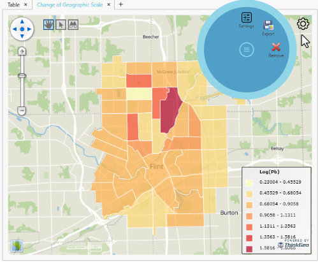Recenter map with pan control center dot
The image size is (318, 262).
tap(22, 29)
